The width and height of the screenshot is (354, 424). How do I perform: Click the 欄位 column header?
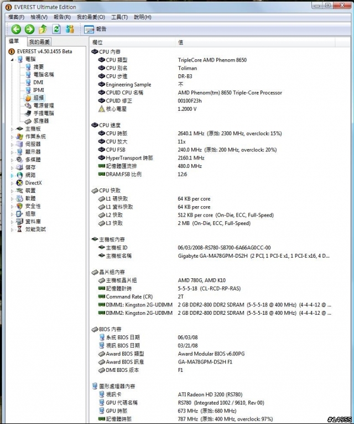coord(132,43)
